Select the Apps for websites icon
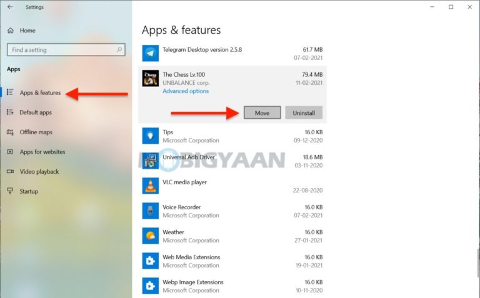 pyautogui.click(x=10, y=152)
